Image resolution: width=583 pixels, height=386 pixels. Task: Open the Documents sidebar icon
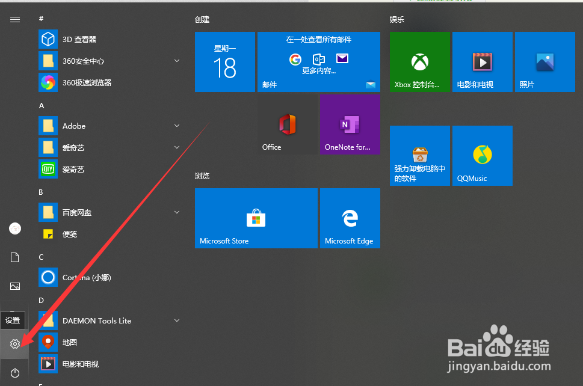point(15,257)
